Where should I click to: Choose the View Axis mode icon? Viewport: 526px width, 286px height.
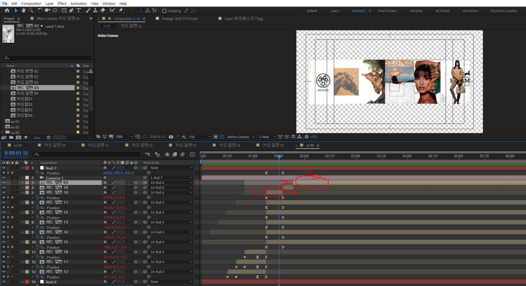[155, 11]
